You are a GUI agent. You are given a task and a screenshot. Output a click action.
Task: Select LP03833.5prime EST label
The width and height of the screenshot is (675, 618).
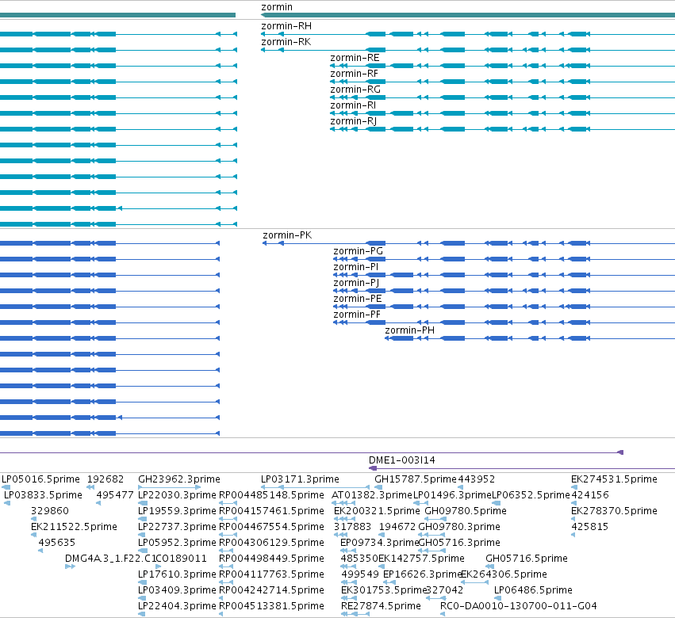(43, 495)
